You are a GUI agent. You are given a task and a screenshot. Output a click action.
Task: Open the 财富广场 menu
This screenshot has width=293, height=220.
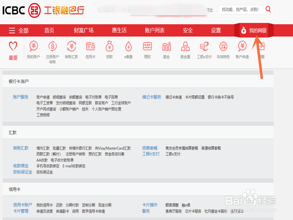[x=83, y=31]
